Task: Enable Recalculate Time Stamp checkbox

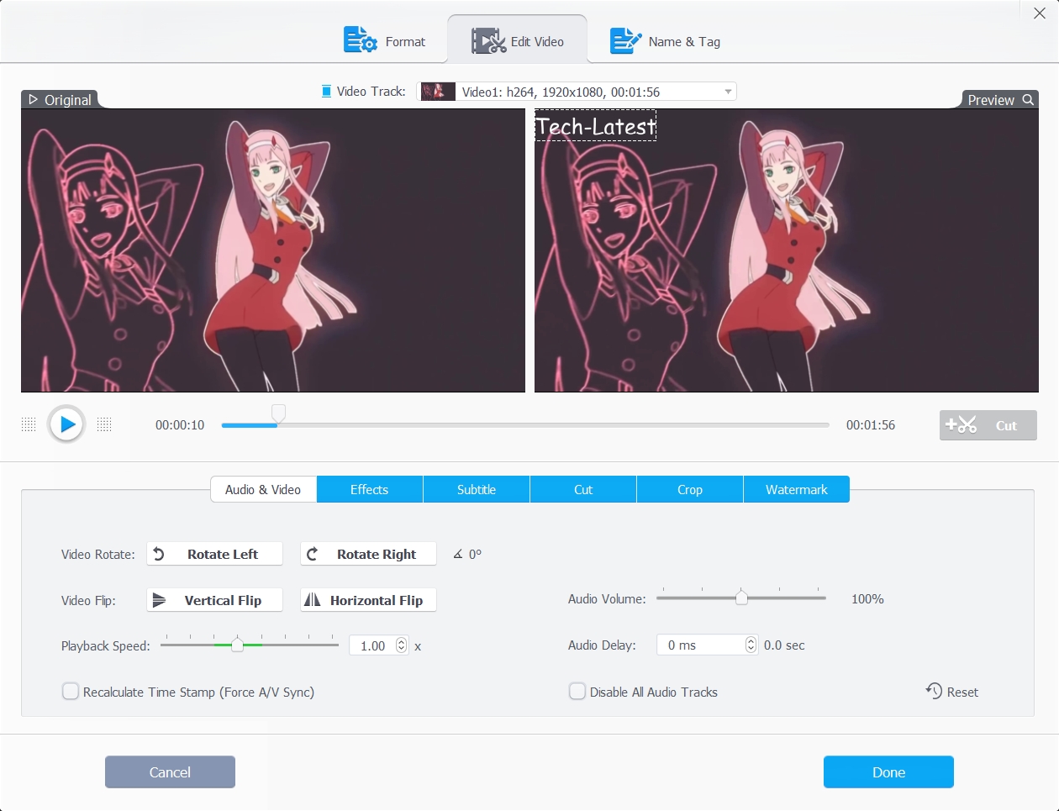Action: 71,692
